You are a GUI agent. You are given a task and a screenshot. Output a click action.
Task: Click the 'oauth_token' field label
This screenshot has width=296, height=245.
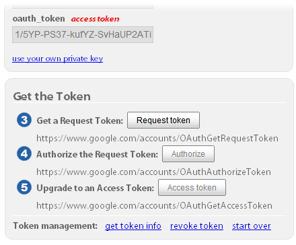tap(39, 19)
